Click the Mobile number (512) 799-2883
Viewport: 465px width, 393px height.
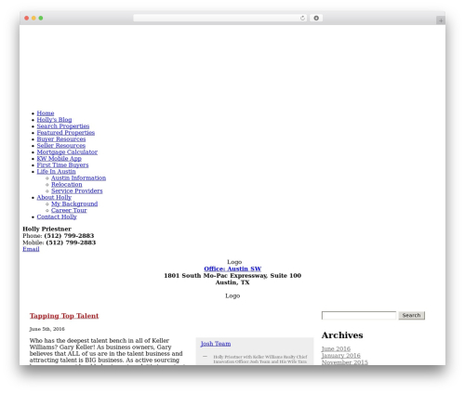(71, 242)
